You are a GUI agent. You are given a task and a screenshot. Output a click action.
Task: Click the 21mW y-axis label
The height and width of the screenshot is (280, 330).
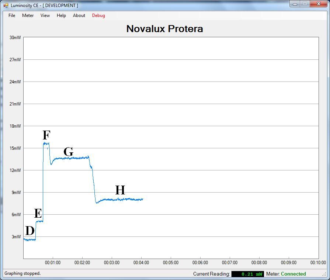tap(15, 104)
